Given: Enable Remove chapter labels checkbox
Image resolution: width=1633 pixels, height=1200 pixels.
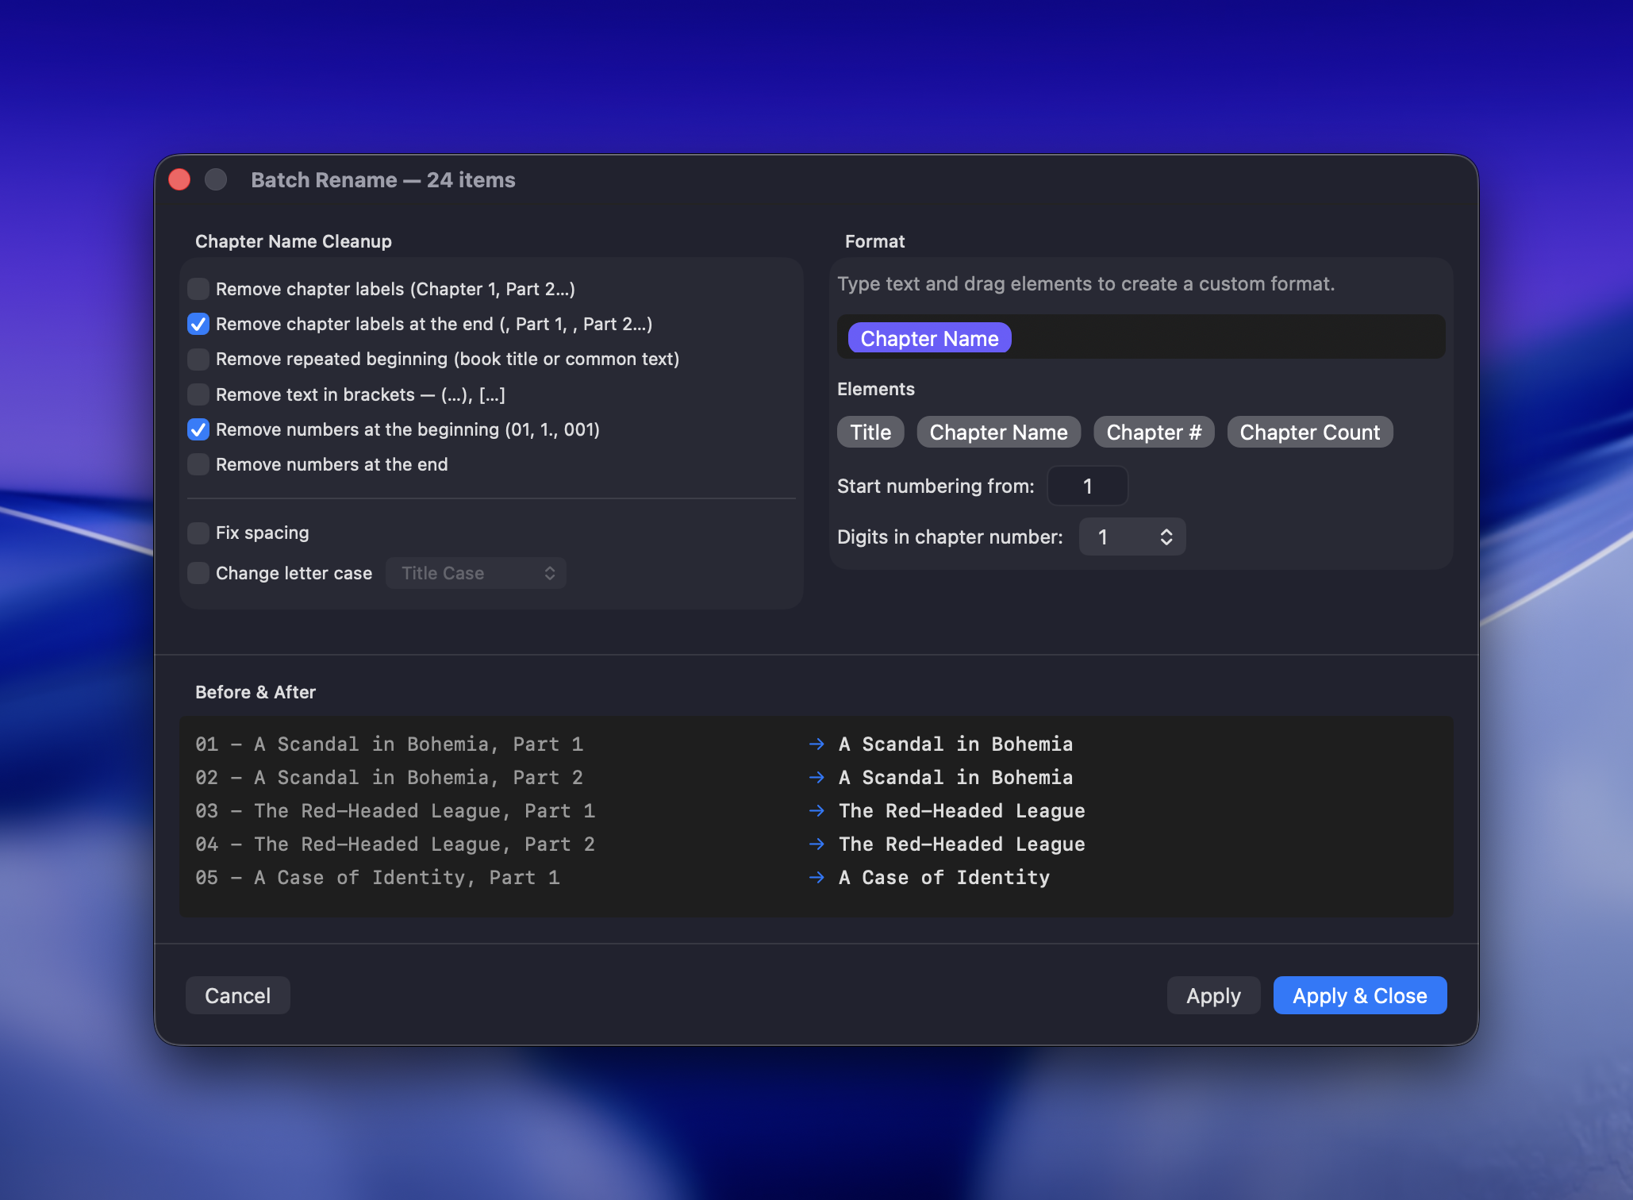Looking at the screenshot, I should (x=198, y=289).
